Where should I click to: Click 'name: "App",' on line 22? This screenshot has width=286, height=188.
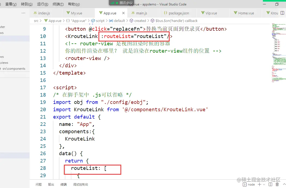(77, 124)
